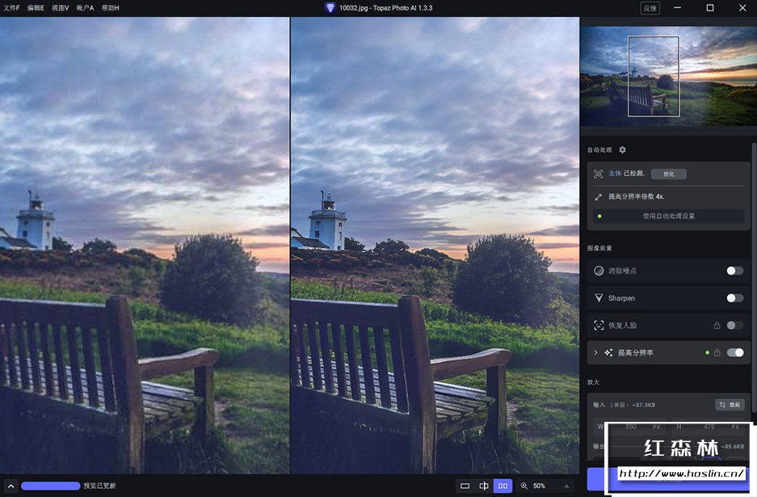
Task: Click the Sharpen triangle icon
Action: (599, 298)
